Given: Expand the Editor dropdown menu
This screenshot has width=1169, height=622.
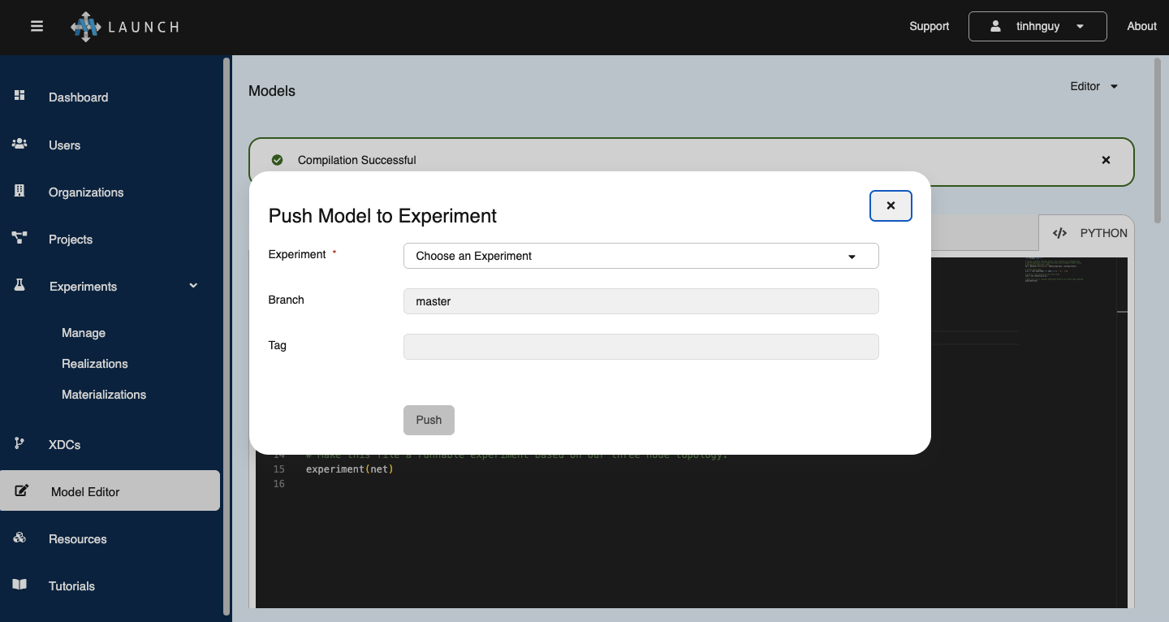Looking at the screenshot, I should (1094, 86).
